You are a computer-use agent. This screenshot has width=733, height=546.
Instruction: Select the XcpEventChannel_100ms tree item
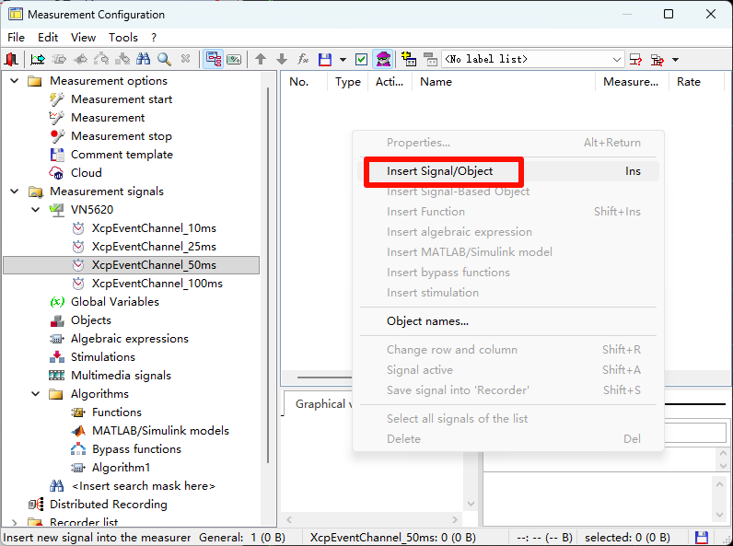[x=157, y=284]
